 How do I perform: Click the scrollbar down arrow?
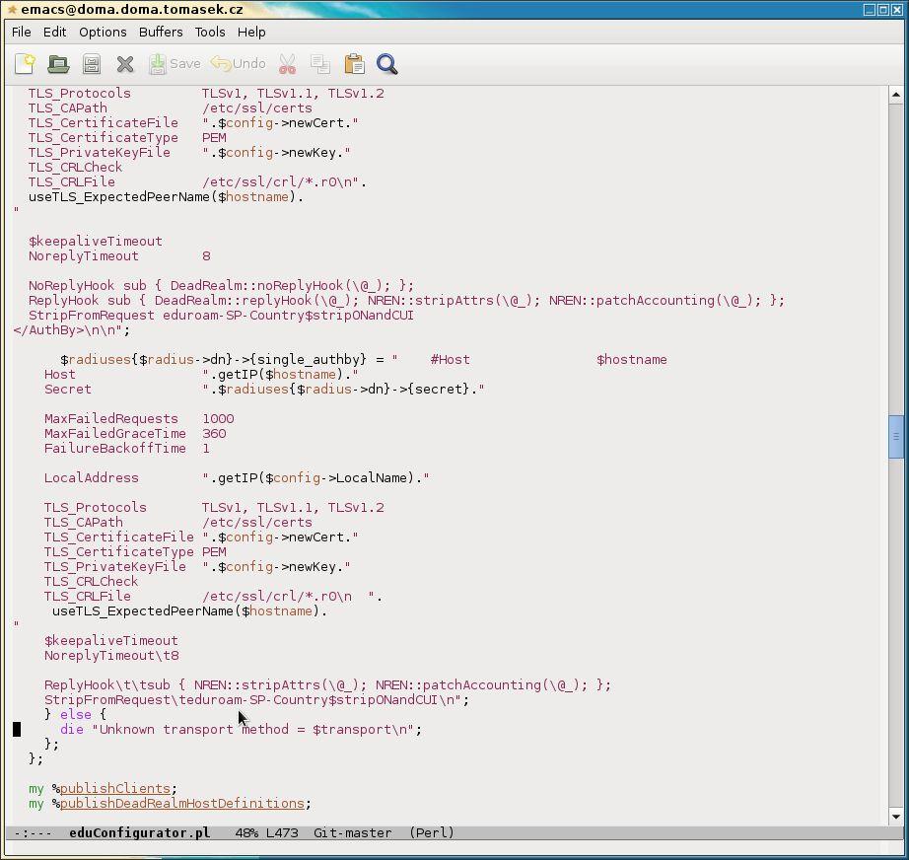[895, 817]
